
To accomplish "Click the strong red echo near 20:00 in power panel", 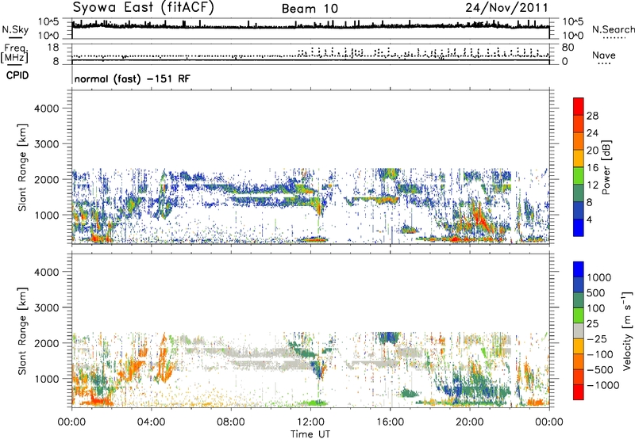I will click(480, 216).
